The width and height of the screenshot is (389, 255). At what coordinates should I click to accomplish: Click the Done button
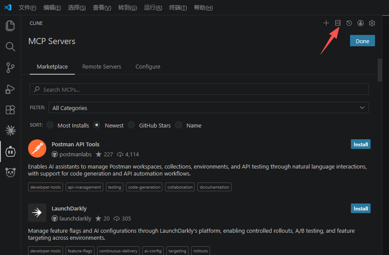click(362, 41)
